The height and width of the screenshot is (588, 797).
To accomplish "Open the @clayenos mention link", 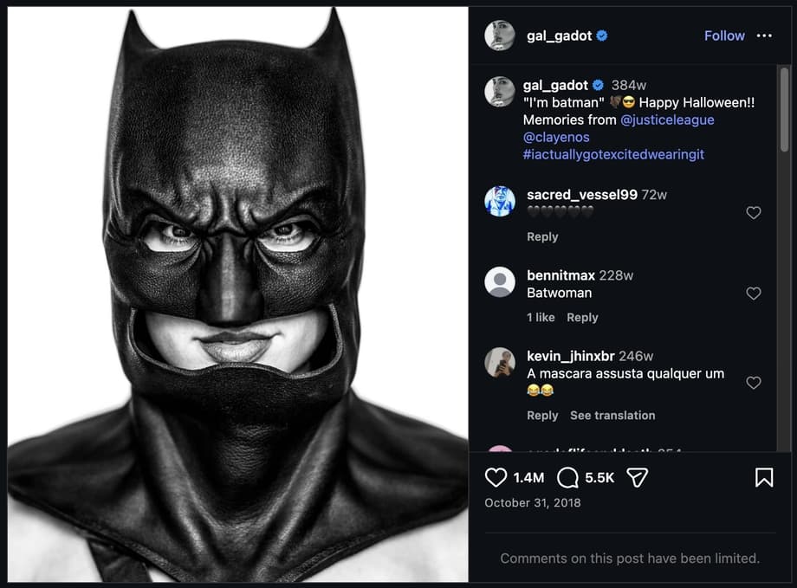I will coord(556,138).
